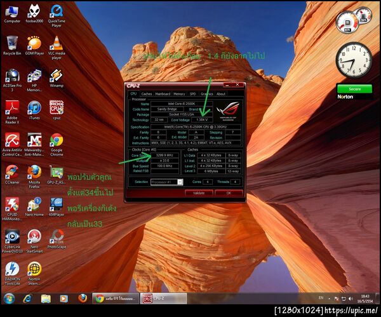This screenshot has height=317, width=381.
Task: Switch to the SPD tab in CPU-Z
Action: coord(192,94)
